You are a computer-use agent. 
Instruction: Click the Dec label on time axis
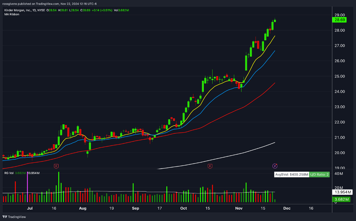point(287,208)
